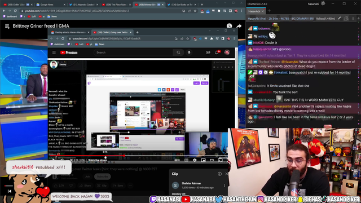
Task: Reload the front Chrome window page
Action: [63, 39]
